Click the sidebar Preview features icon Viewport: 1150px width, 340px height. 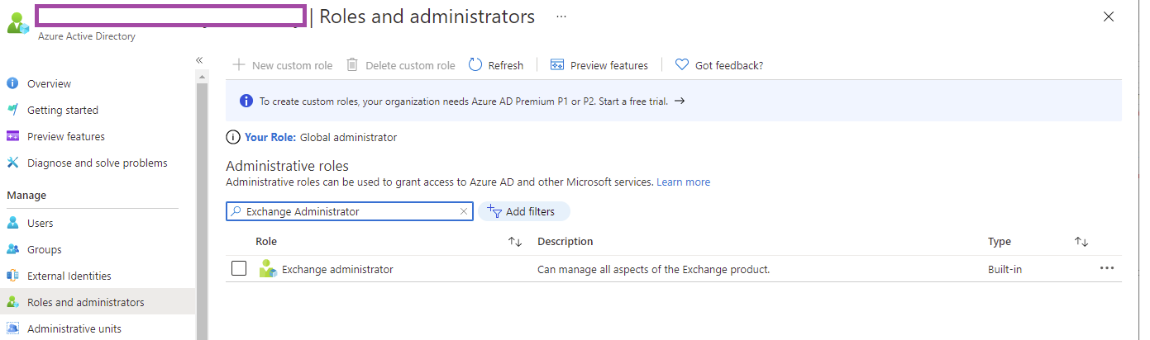point(12,136)
